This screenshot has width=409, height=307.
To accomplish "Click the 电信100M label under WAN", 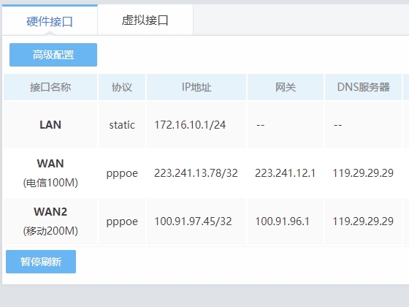I will [x=50, y=183].
